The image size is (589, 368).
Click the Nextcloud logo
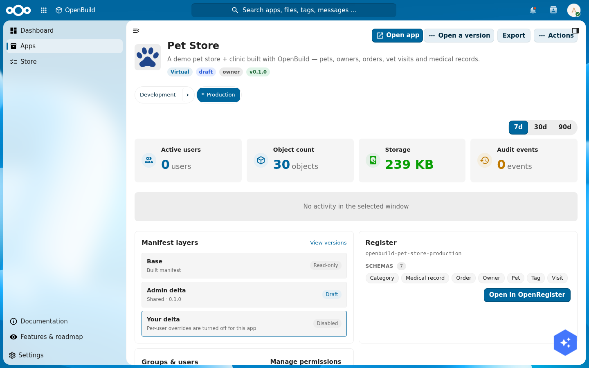18,10
